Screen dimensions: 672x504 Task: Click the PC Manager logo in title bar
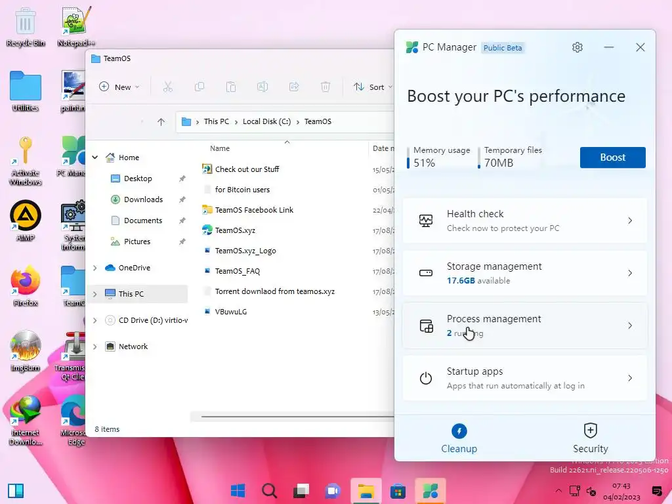[x=412, y=47]
